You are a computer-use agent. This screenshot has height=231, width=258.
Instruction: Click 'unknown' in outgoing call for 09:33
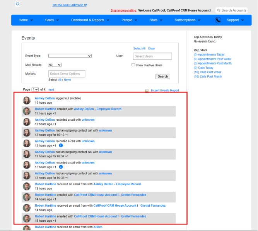point(105,174)
